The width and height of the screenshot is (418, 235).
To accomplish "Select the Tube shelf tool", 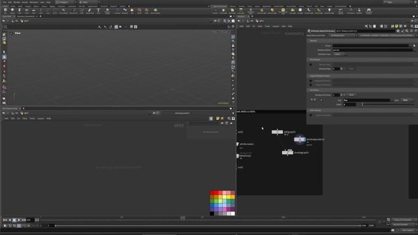I will pos(20,10).
